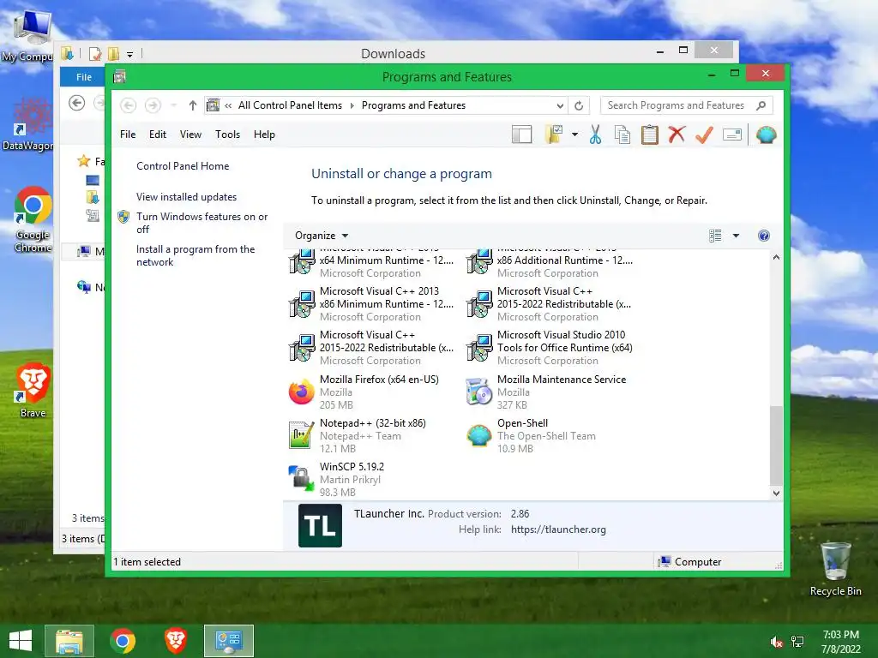Open the Help menu
Image resolution: width=878 pixels, height=658 pixels.
pyautogui.click(x=264, y=135)
